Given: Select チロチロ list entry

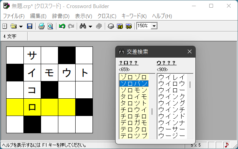Looking at the screenshot, I should click(x=134, y=116).
